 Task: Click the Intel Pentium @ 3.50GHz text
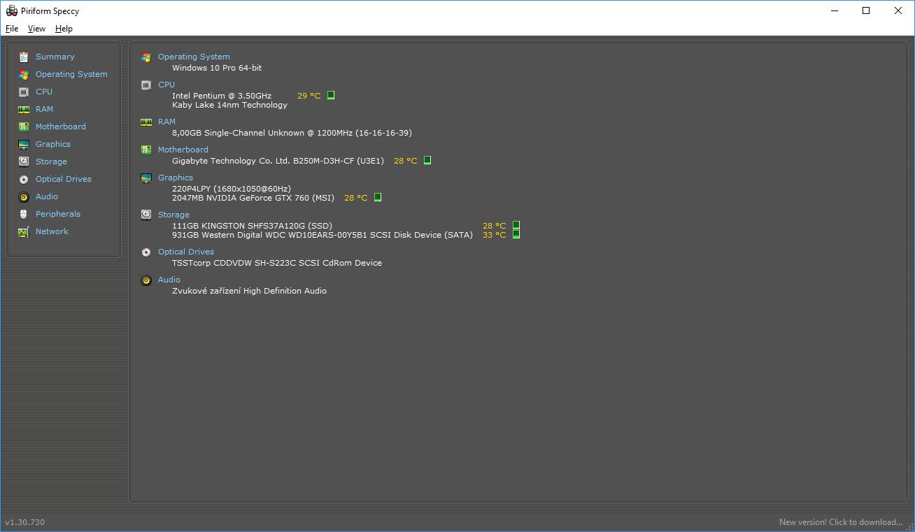[x=222, y=96]
